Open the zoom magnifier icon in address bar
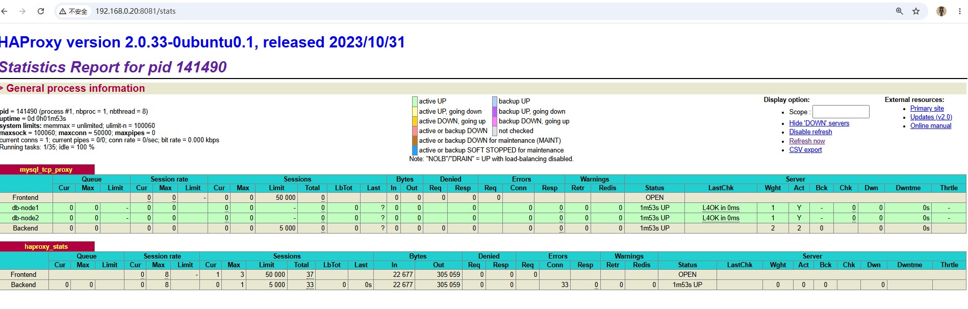The height and width of the screenshot is (309, 968). (900, 11)
